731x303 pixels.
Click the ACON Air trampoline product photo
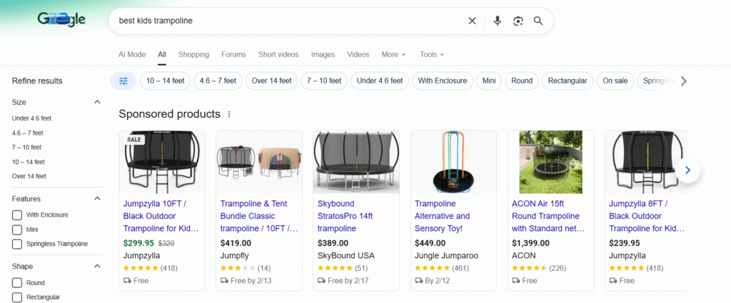point(550,162)
